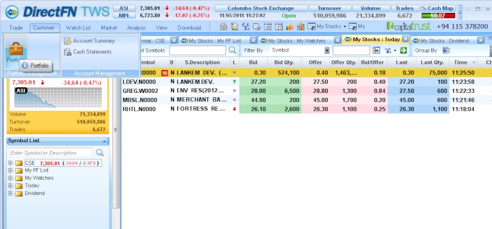
Task: Close the My Stocks : My PF List tab
Action: [253, 40]
